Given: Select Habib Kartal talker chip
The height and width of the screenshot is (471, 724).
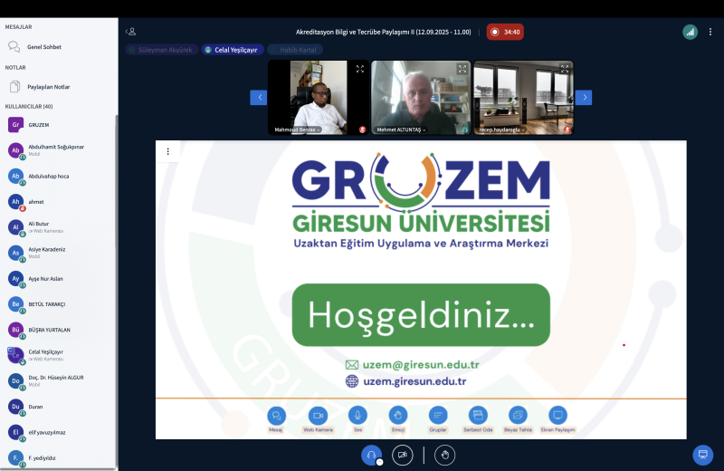Looking at the screenshot, I should click(295, 50).
